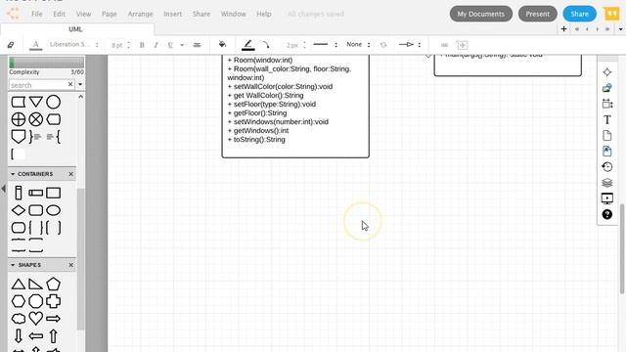This screenshot has height=352, width=626.
Task: Select the cloud shape
Action: click(x=18, y=319)
